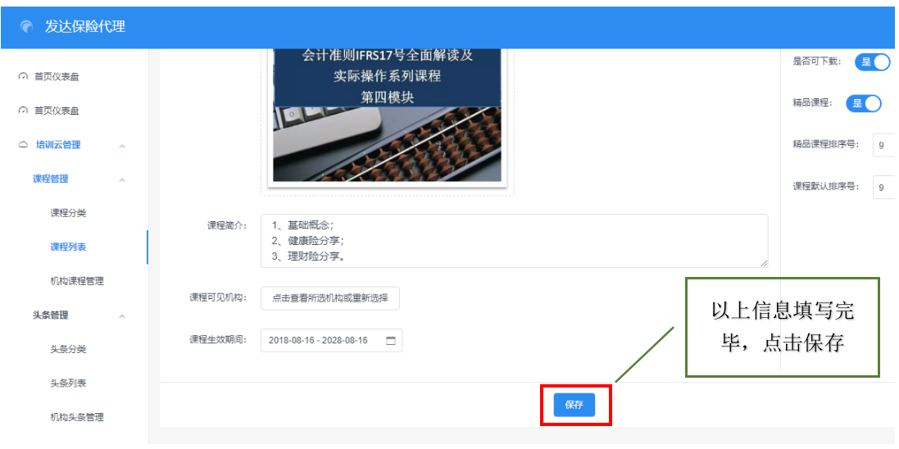Viewport: 899px width, 449px height.
Task: Click 点击查看所选机构或重新选择 button
Action: 330,297
